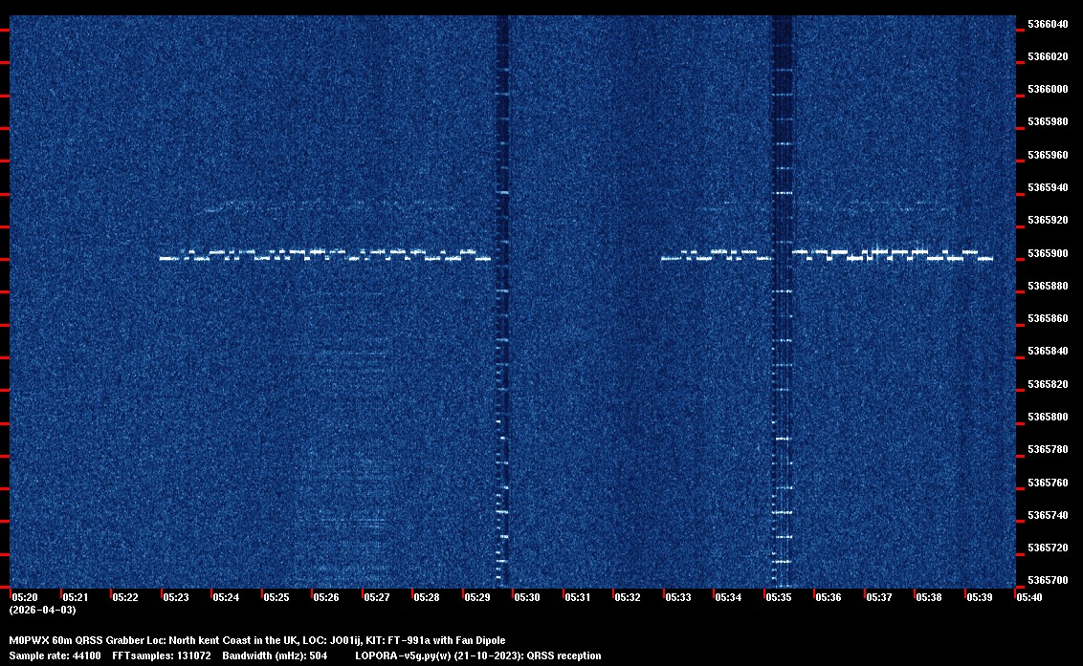This screenshot has height=666, width=1083.
Task: Click the (2026-04-03) date label
Action: 42,610
